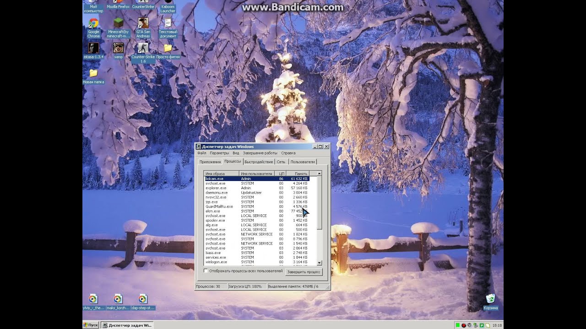This screenshot has width=586, height=329.
Task: Sort by Имя образа column header
Action: pos(222,174)
